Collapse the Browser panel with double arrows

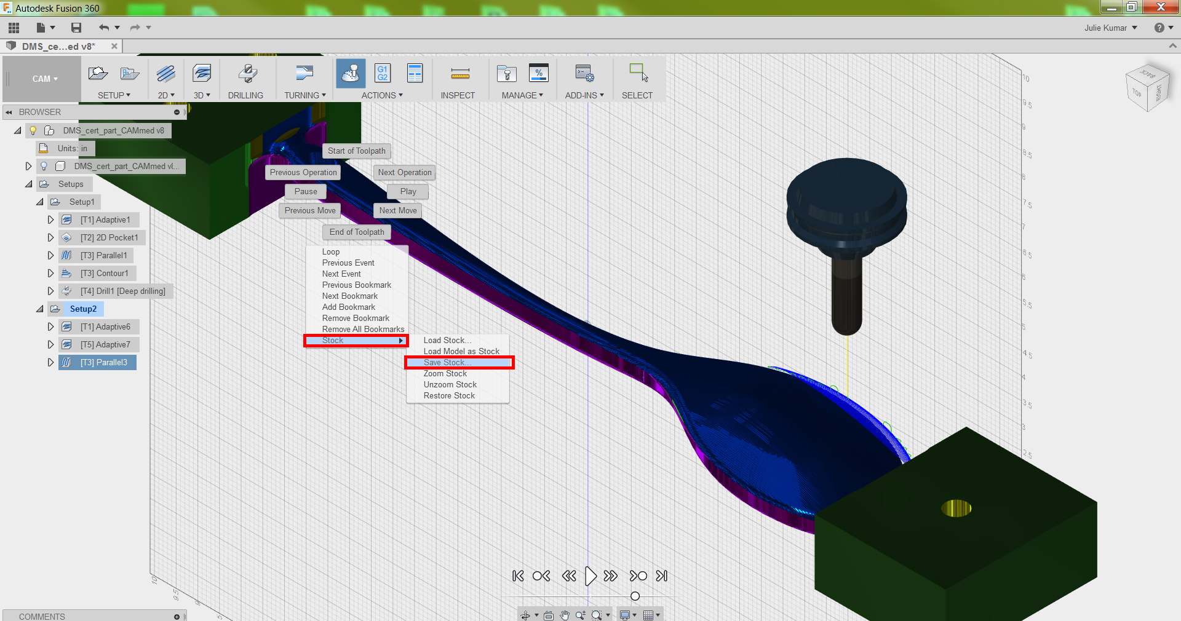click(9, 113)
